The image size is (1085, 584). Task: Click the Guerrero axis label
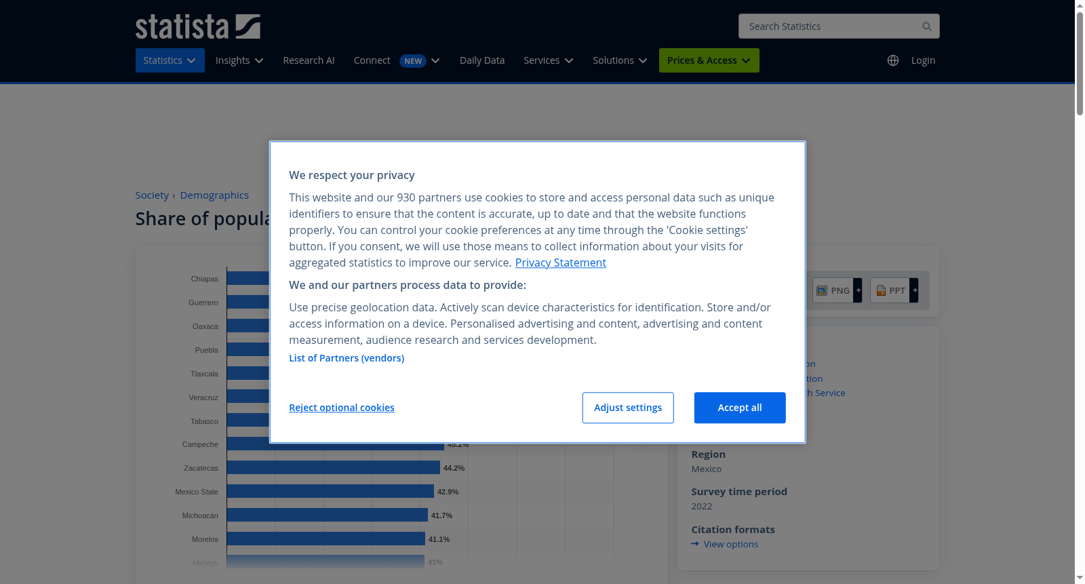point(203,303)
